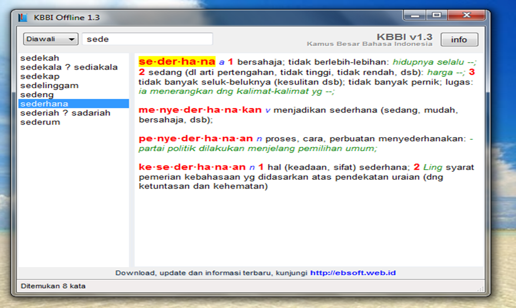Click "Ditemukan 8 kata" in the status bar
This screenshot has width=516, height=308.
pos(53,286)
